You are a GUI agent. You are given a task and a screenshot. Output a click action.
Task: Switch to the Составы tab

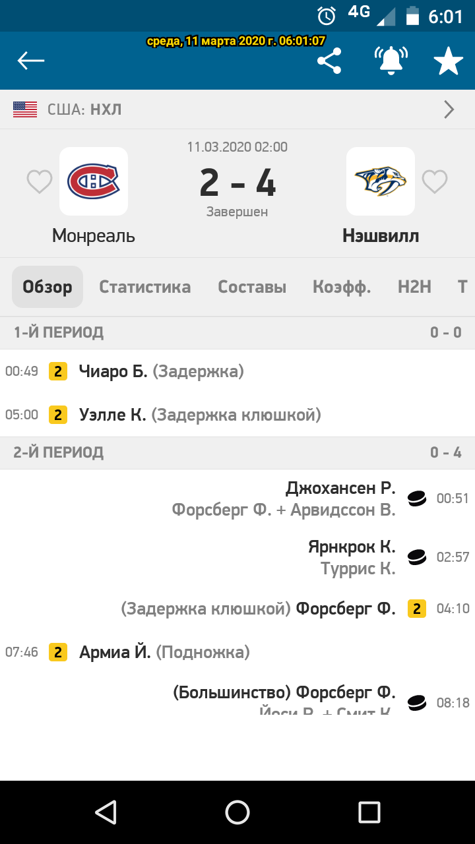point(252,287)
